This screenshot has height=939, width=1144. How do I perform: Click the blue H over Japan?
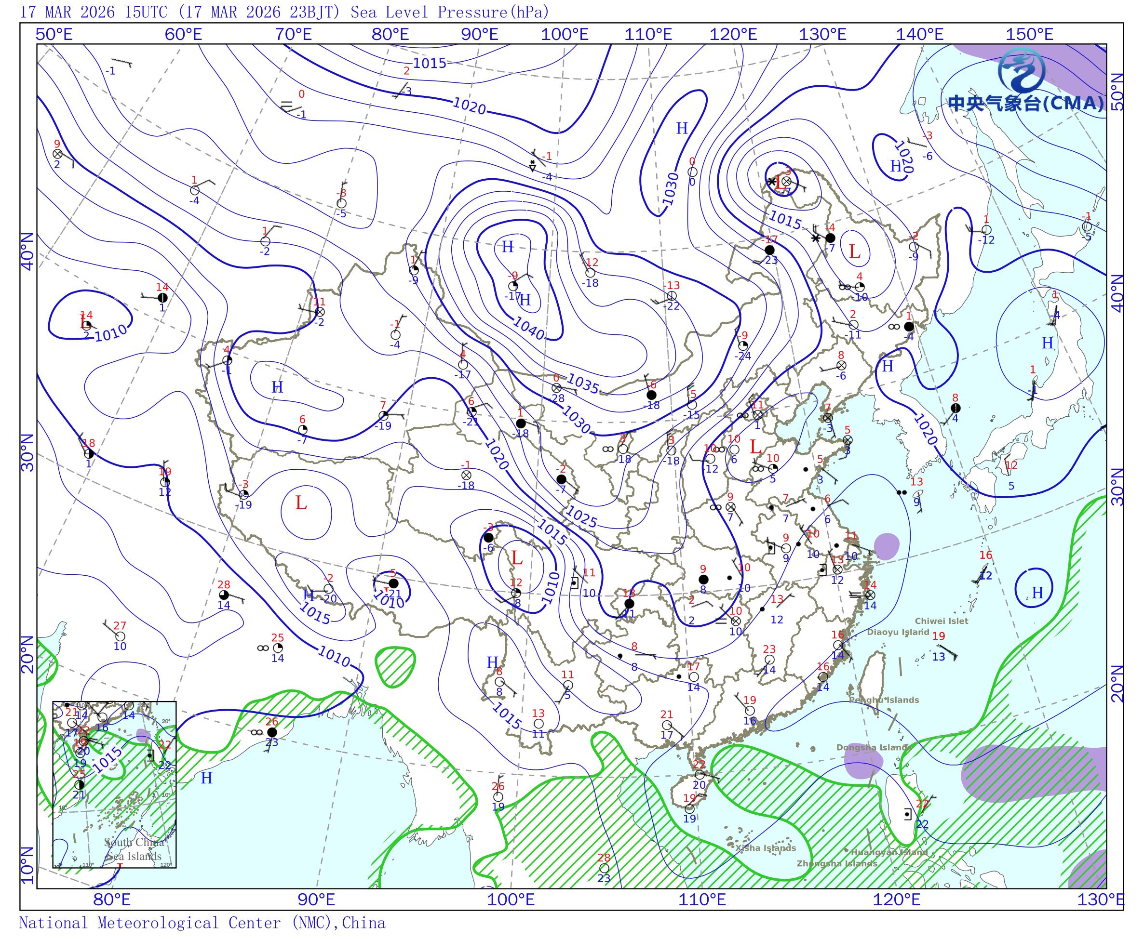pyautogui.click(x=1047, y=343)
